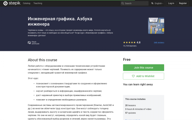
Task: Click the course cover thumbnail
Action: tap(156, 26)
